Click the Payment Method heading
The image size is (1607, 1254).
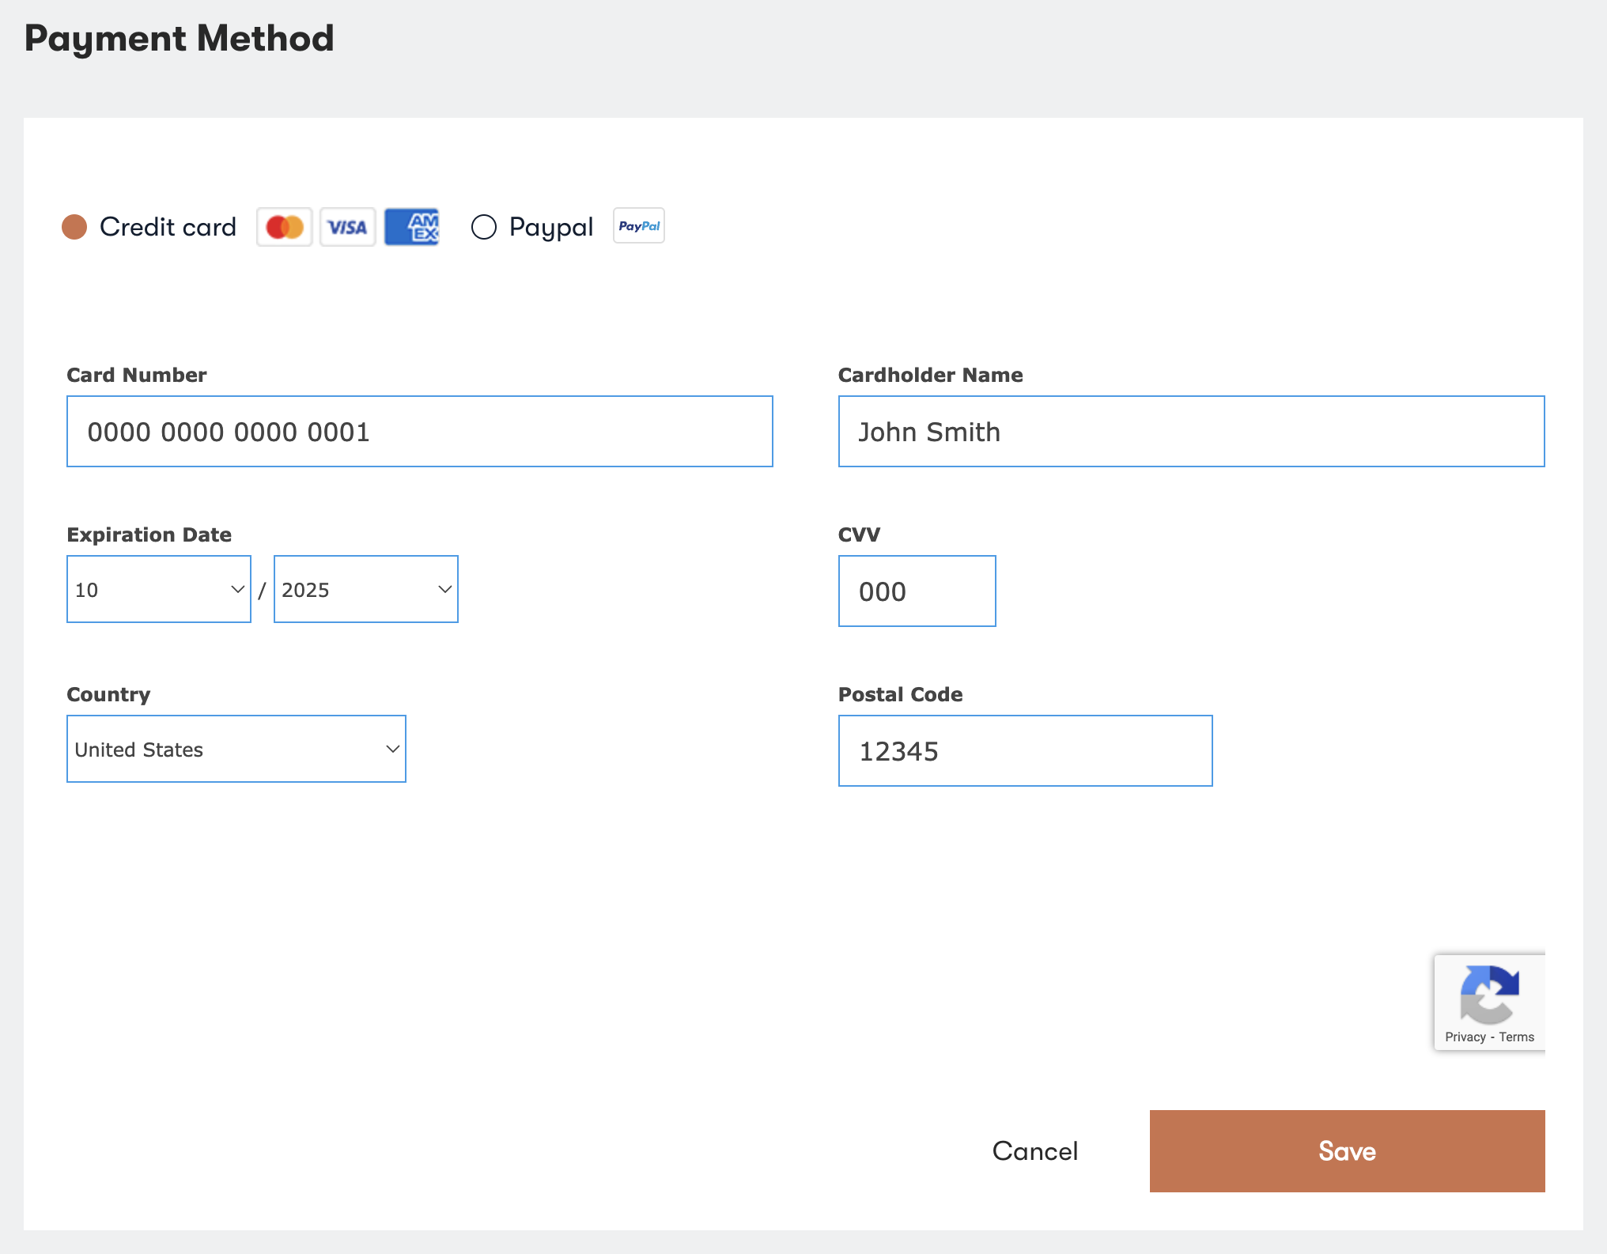pos(180,39)
